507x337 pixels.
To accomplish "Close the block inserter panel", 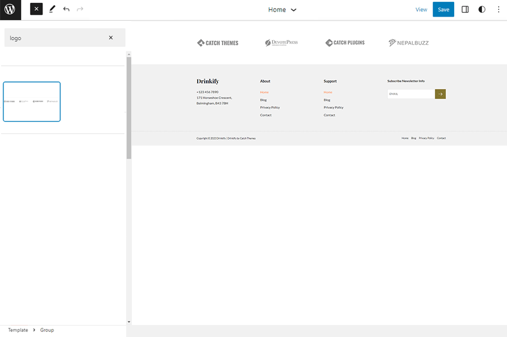I will (36, 9).
